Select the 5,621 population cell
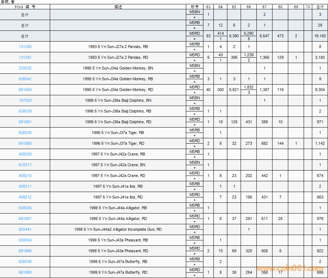The height and width of the screenshot is (278, 328). pyautogui.click(x=234, y=90)
